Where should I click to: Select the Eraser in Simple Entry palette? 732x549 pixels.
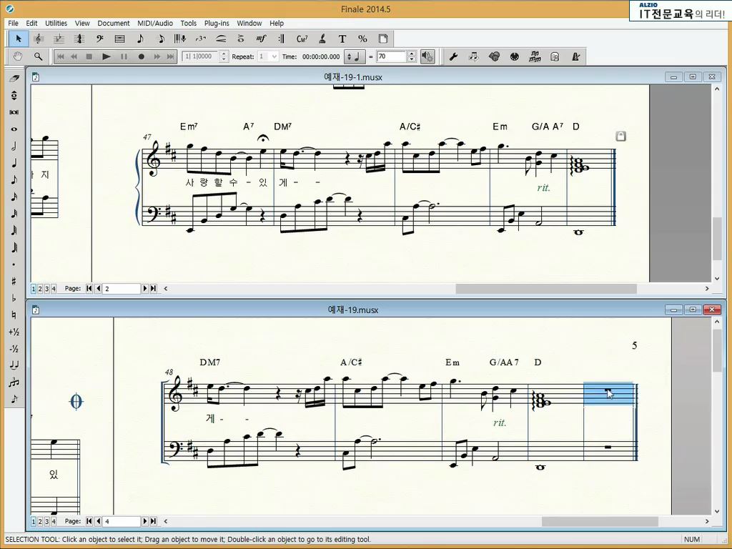(14, 79)
